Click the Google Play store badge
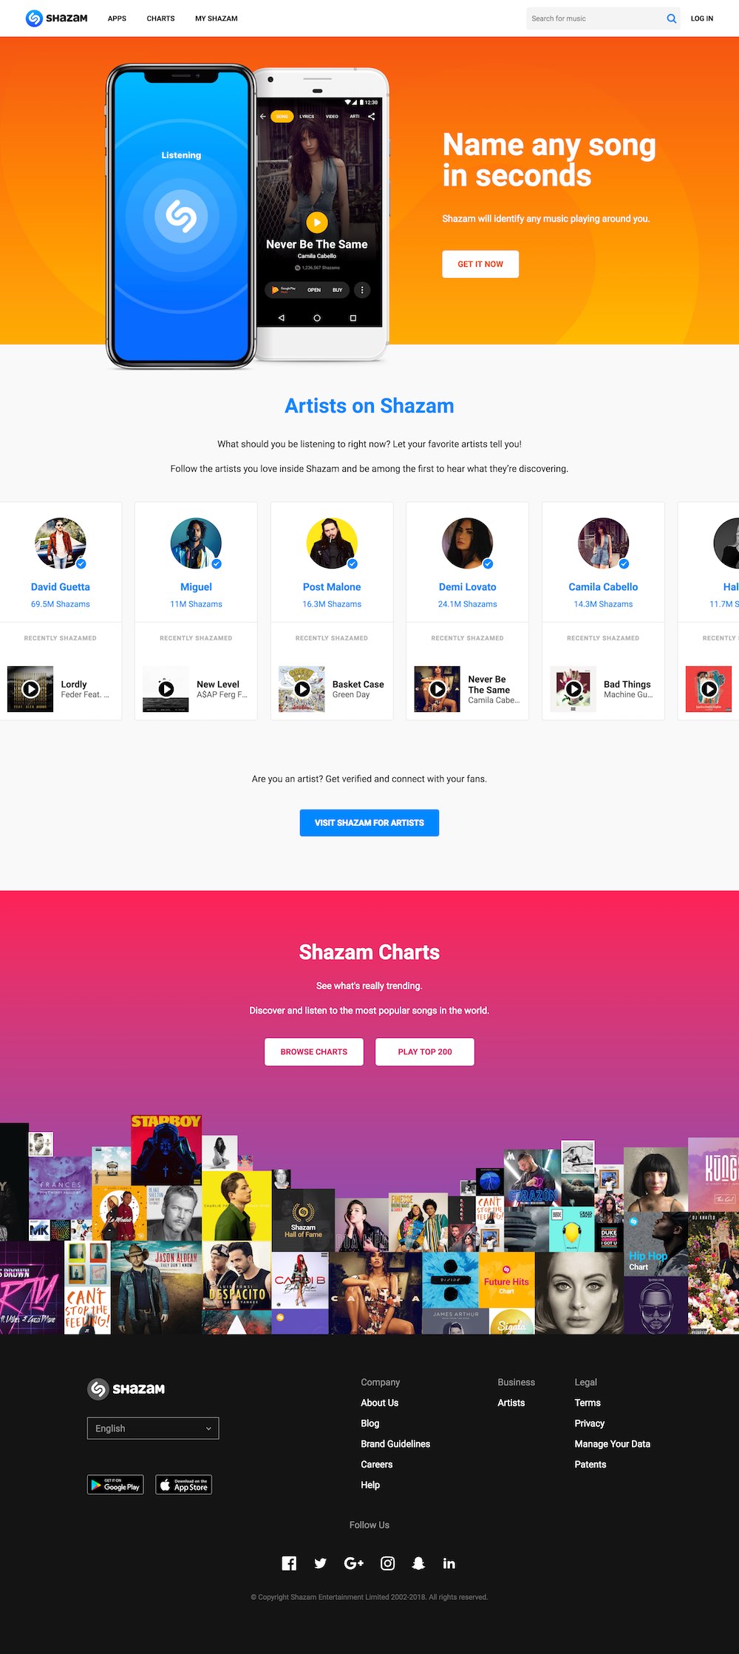 tap(115, 1485)
